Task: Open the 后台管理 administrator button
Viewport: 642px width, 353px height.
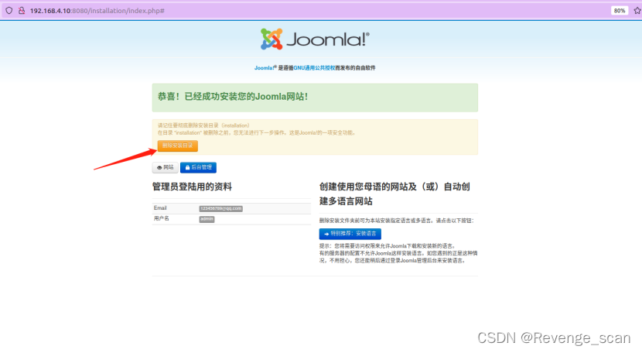Action: click(x=198, y=167)
